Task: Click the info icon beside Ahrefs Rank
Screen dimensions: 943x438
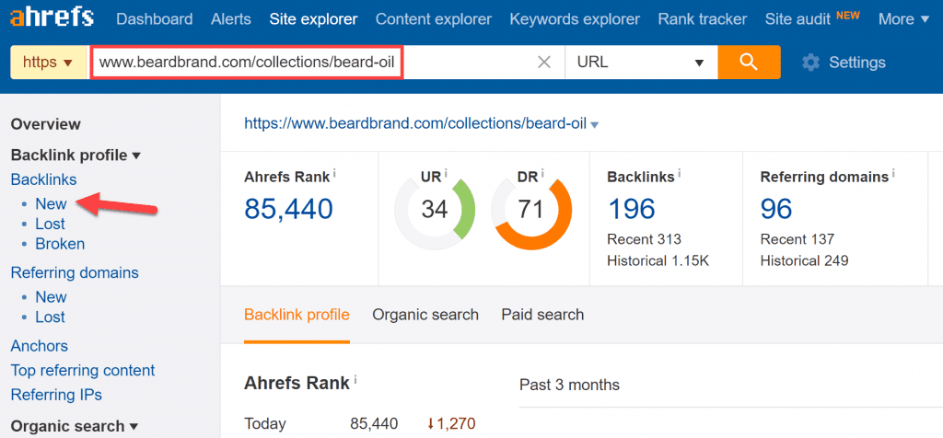Action: pos(334,173)
